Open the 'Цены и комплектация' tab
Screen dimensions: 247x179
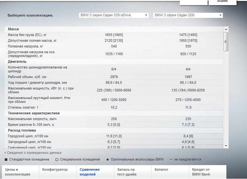click(x=21, y=172)
